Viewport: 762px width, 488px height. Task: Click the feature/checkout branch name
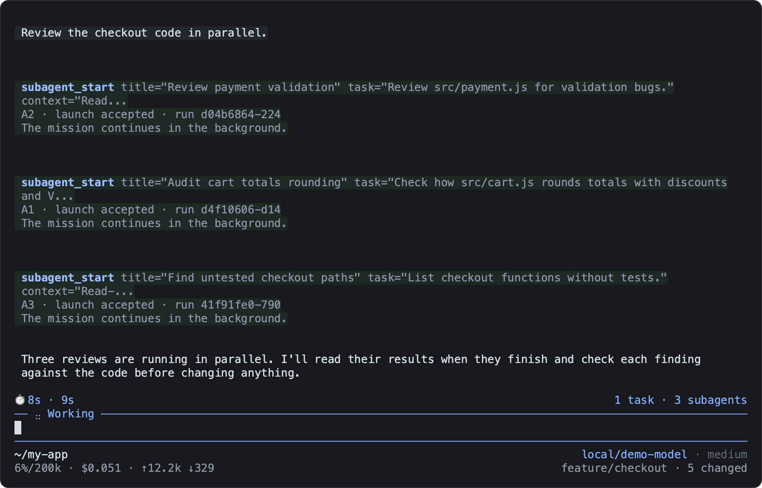click(x=614, y=468)
